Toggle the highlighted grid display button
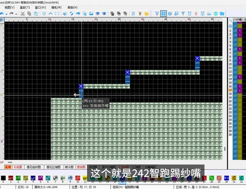The width and height of the screenshot is (246, 189). tap(163, 14)
